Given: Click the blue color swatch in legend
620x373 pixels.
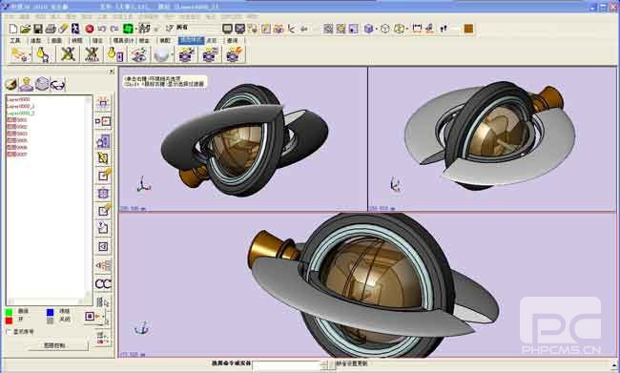Looking at the screenshot, I should (50, 312).
